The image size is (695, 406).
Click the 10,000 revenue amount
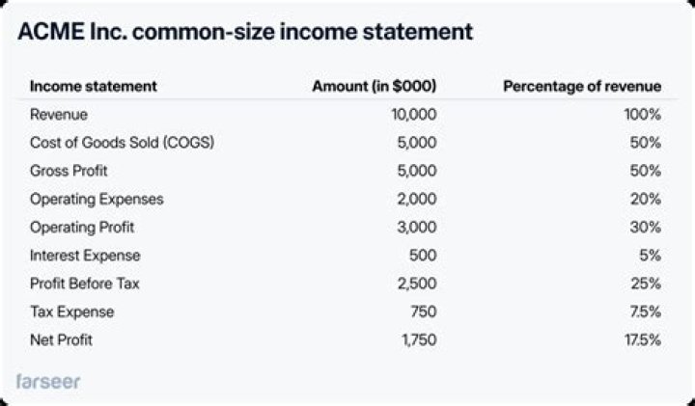coord(415,114)
